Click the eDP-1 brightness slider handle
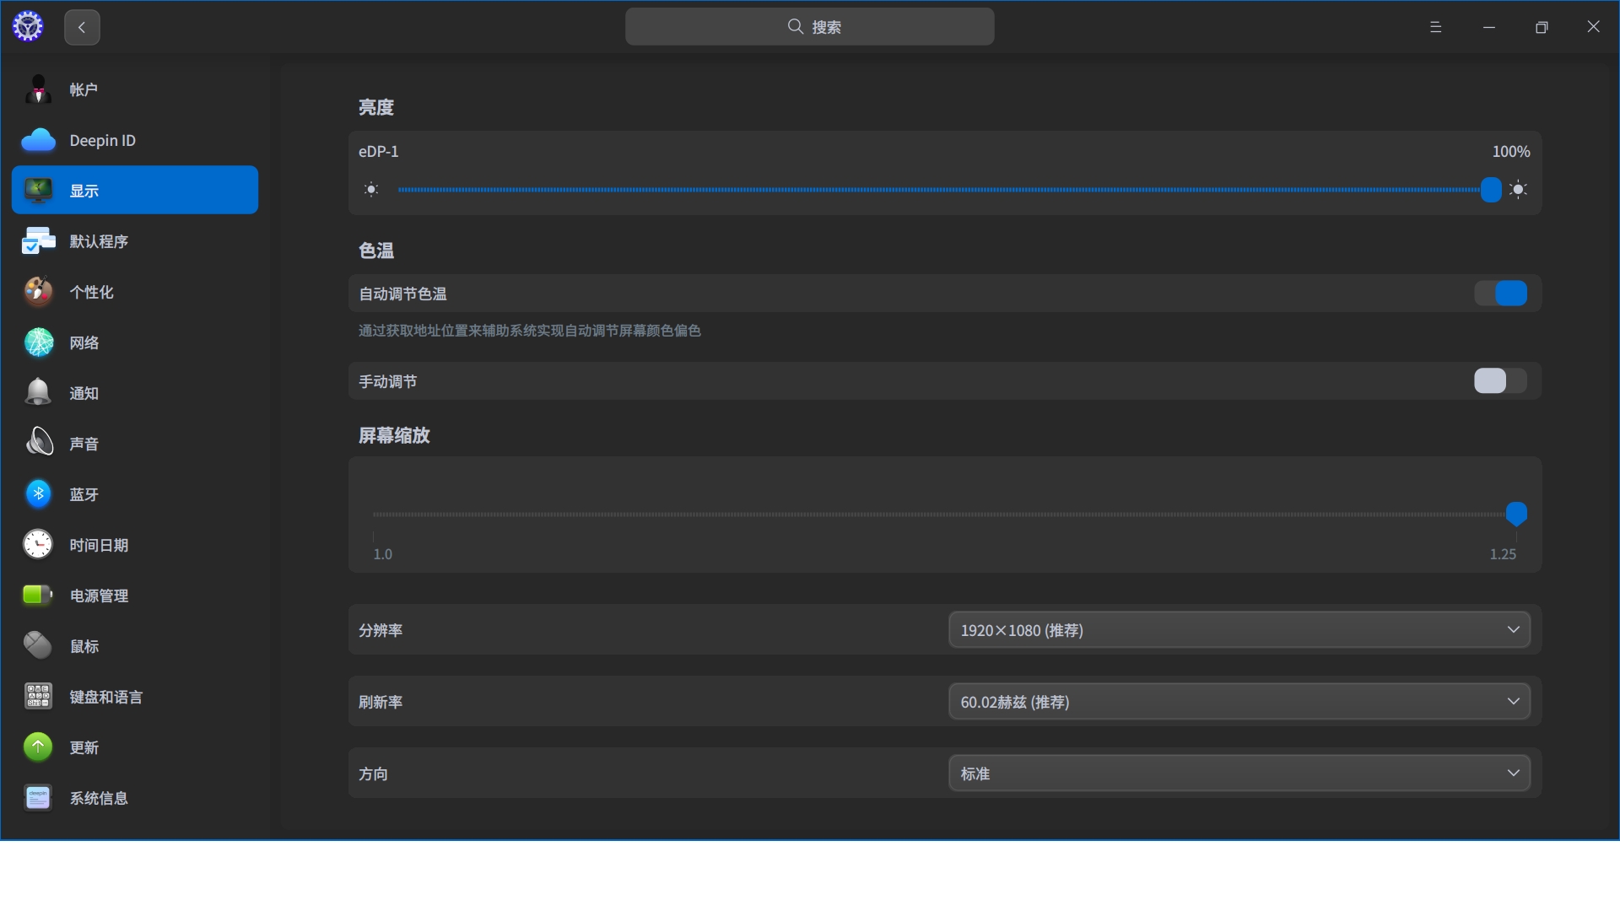This screenshot has height=911, width=1620. pos(1491,190)
